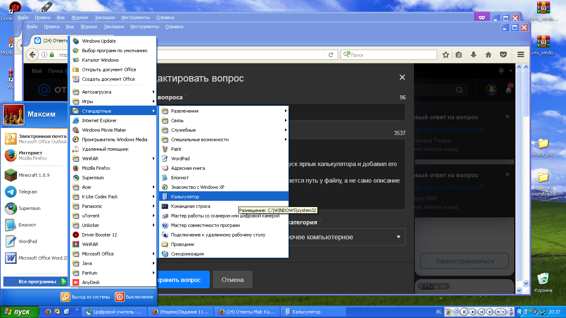Go to previous track on taskbar player
Screen dimensions: 566x318
coord(481,312)
